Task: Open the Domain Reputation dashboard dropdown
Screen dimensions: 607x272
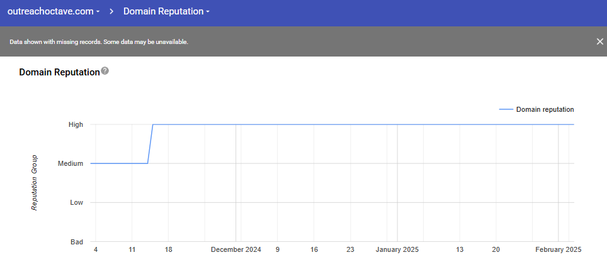Action: coord(166,11)
